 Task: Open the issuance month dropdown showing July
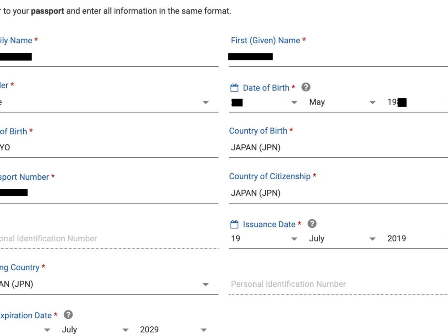(x=342, y=239)
